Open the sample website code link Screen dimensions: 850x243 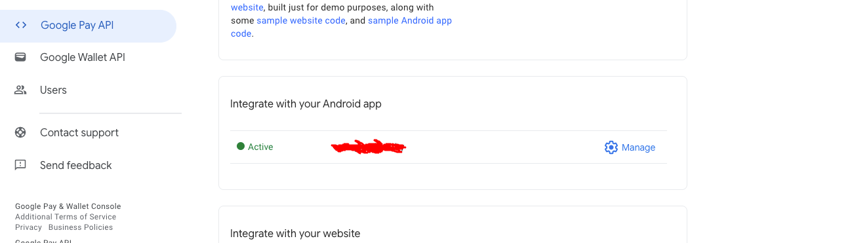[x=301, y=20]
